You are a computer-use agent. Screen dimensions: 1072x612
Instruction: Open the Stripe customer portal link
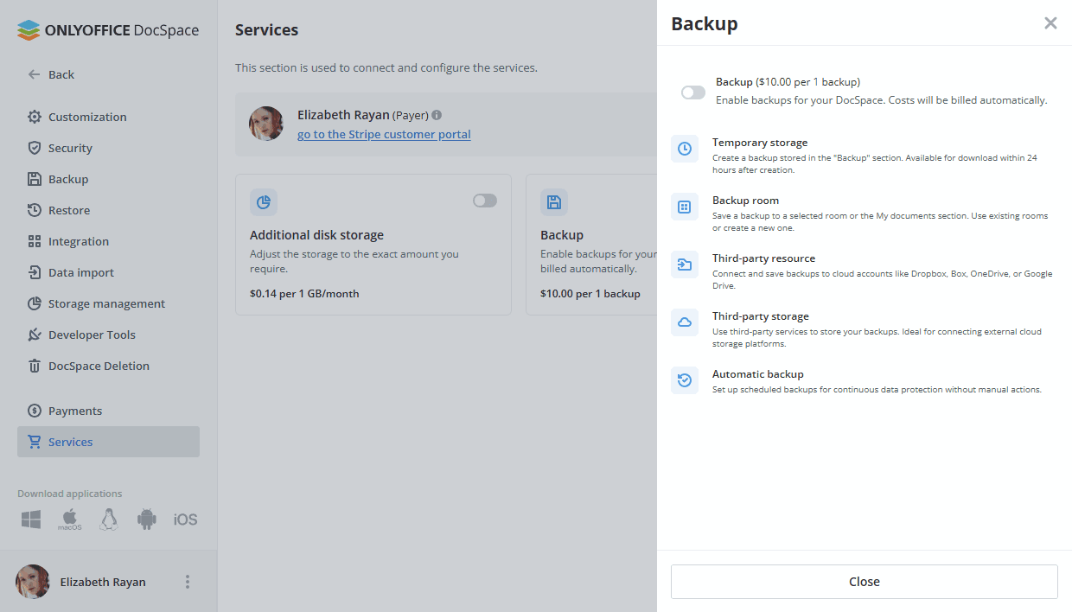(384, 134)
